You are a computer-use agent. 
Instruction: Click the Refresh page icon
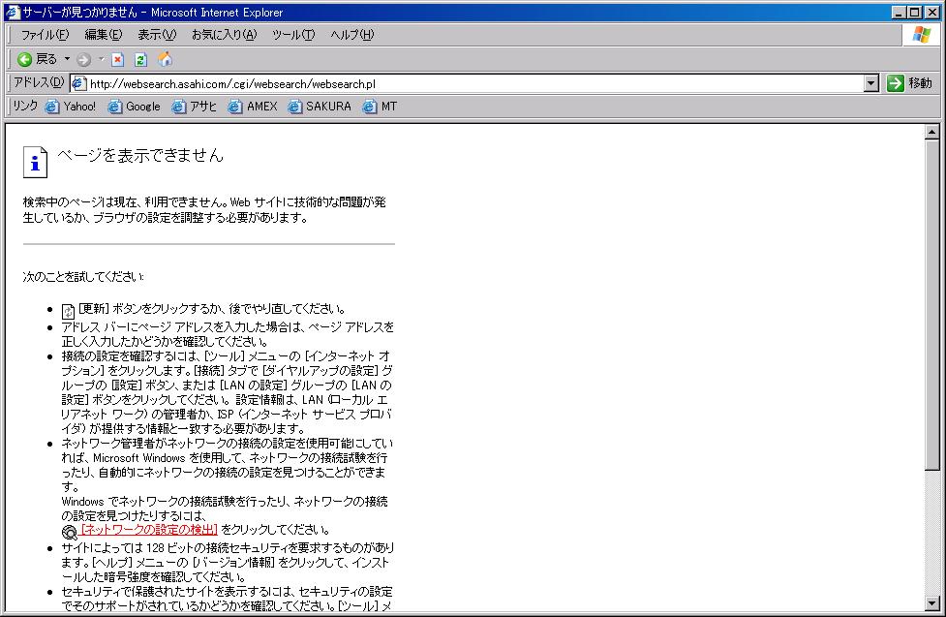coord(140,59)
